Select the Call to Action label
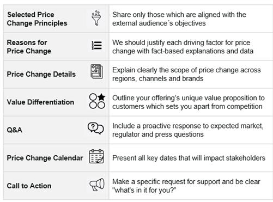273x202 pixels. coord(29,186)
